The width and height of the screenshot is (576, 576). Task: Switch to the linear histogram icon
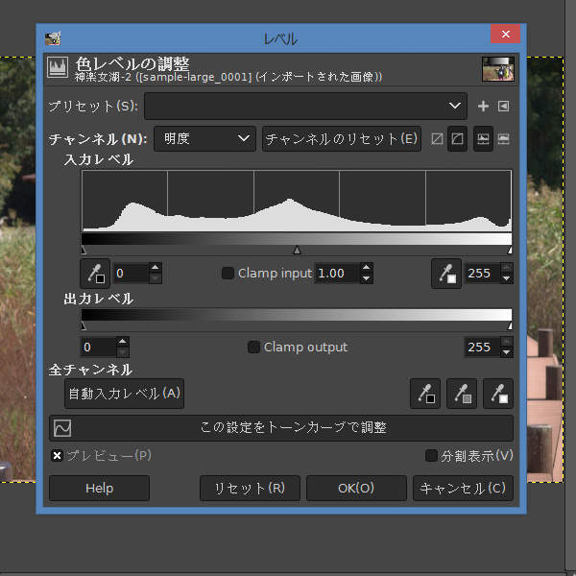(x=483, y=139)
